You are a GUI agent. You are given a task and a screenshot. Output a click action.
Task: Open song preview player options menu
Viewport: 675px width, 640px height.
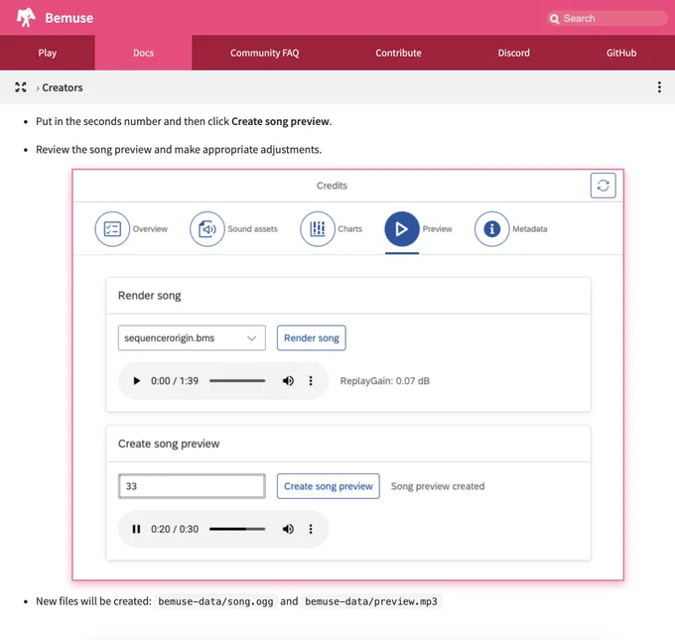[x=311, y=529]
